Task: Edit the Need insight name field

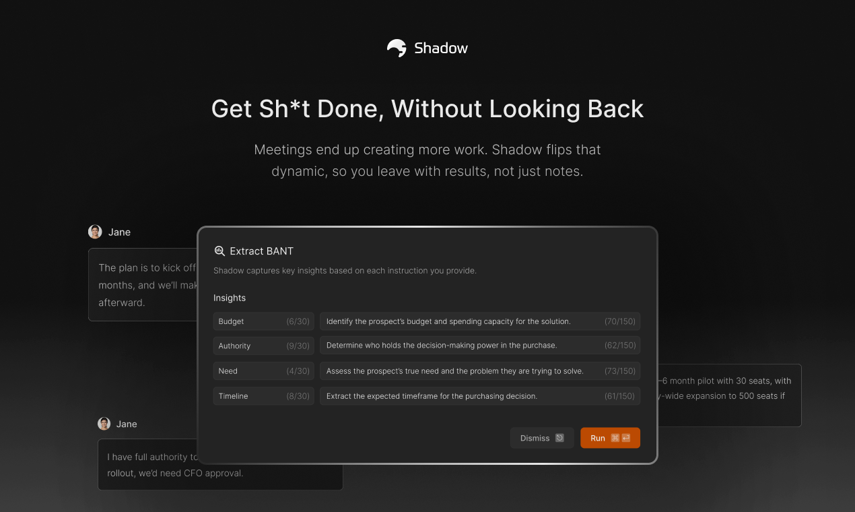Action: (x=264, y=371)
